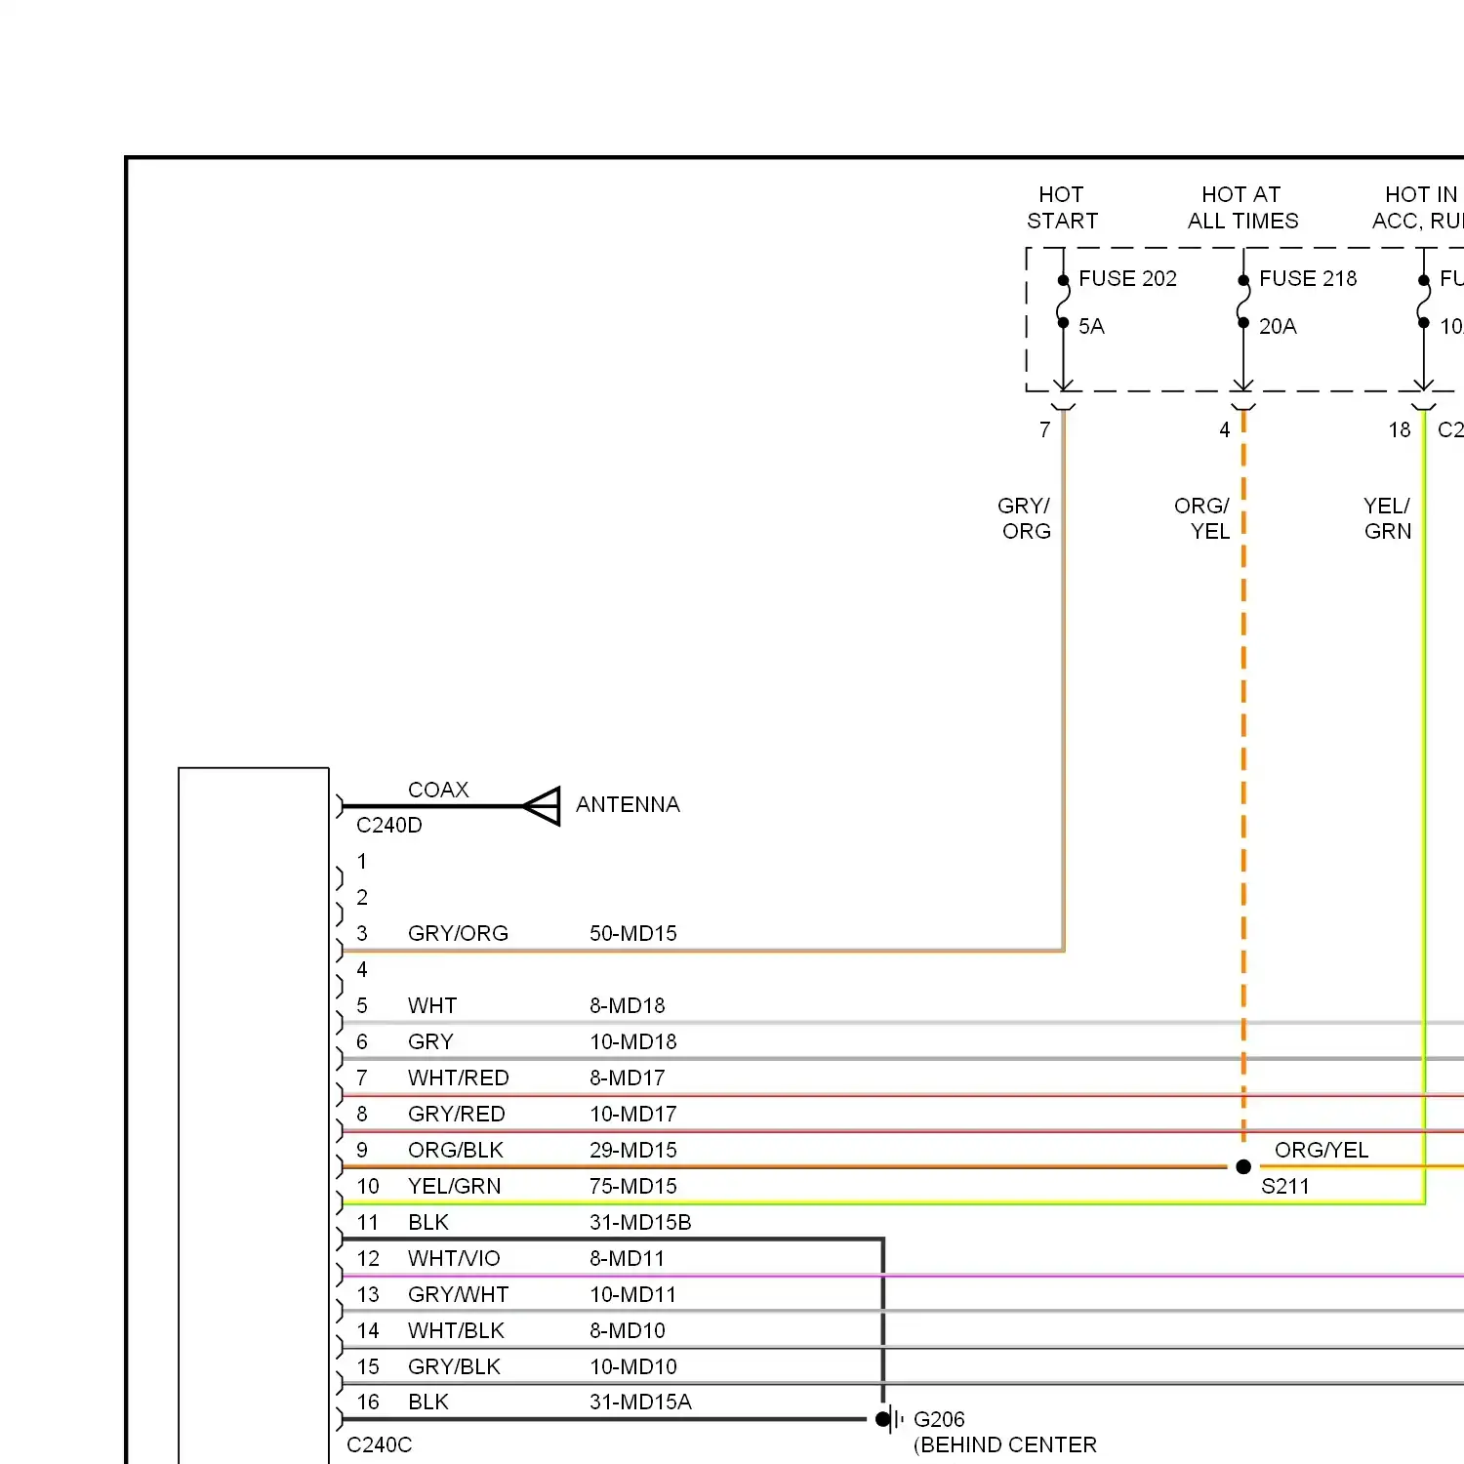Image resolution: width=1464 pixels, height=1464 pixels.
Task: Click the vertical YEL/GRN wire label
Action: 1388,518
